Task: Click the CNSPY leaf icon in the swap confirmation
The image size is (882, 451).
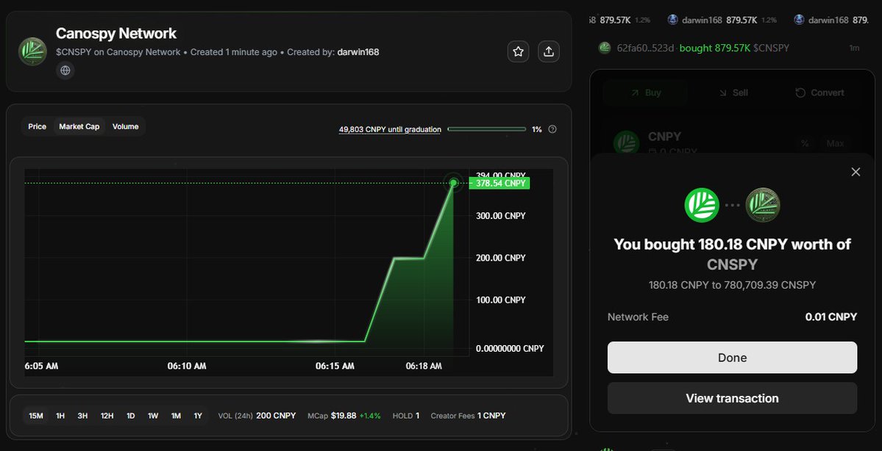Action: click(763, 204)
